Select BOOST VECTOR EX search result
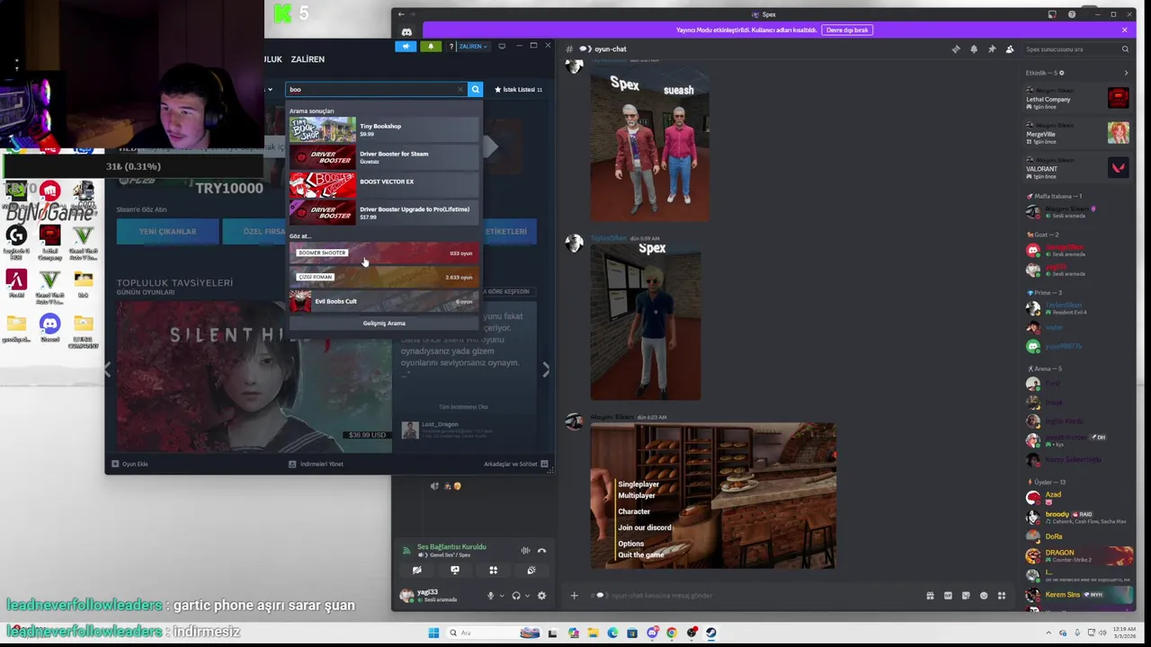The height and width of the screenshot is (647, 1151). pyautogui.click(x=384, y=185)
